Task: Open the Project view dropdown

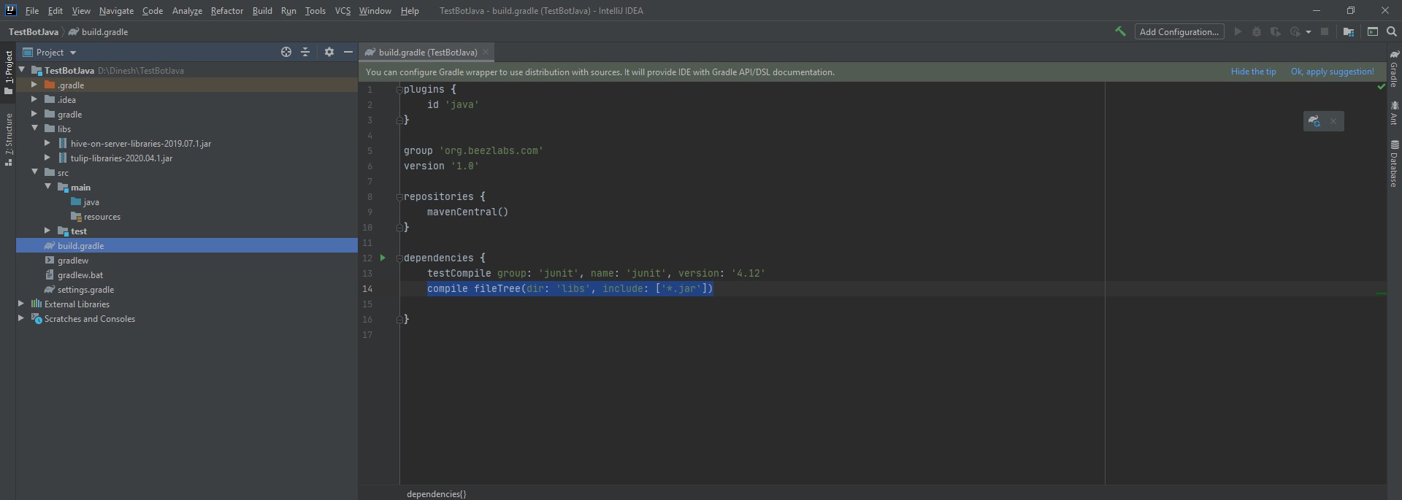Action: tap(50, 52)
